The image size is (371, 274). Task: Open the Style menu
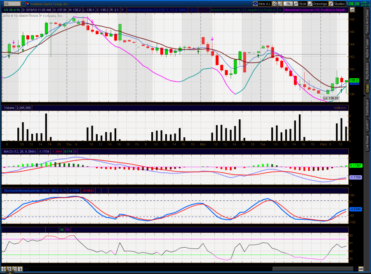(x=300, y=4)
